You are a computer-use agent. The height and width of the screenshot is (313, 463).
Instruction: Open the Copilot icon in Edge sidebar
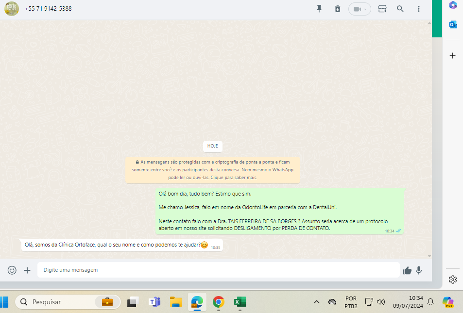pos(453,5)
